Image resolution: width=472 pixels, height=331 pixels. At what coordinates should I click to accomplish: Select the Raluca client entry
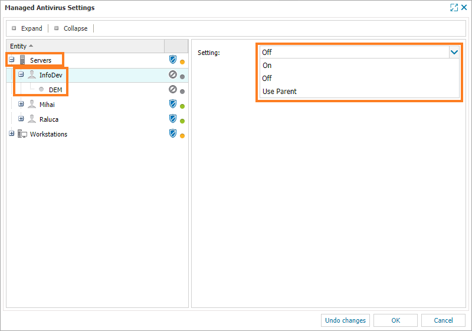97,119
